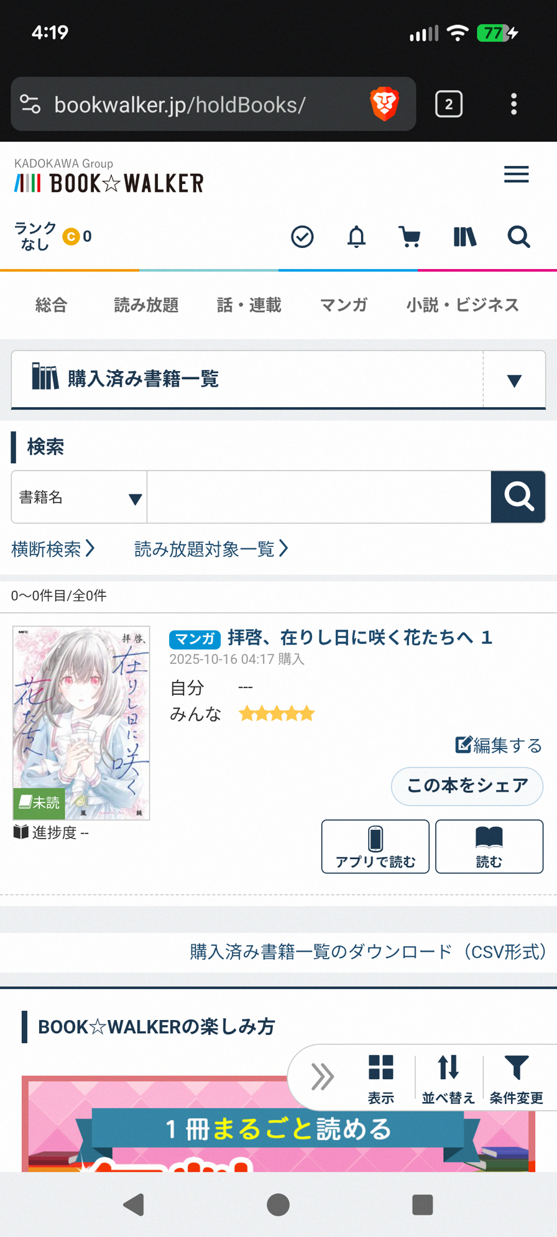Open the 条件変更 filter icon
Screen dimensions: 557x1237
tap(517, 1079)
